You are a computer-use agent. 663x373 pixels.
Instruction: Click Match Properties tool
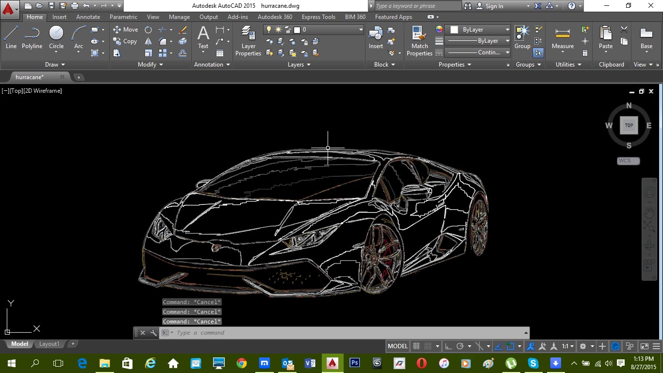click(419, 41)
